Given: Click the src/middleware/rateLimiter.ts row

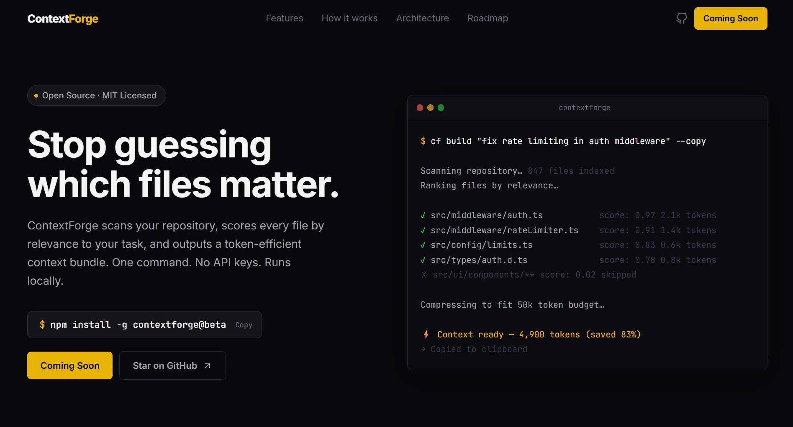Looking at the screenshot, I should point(568,230).
